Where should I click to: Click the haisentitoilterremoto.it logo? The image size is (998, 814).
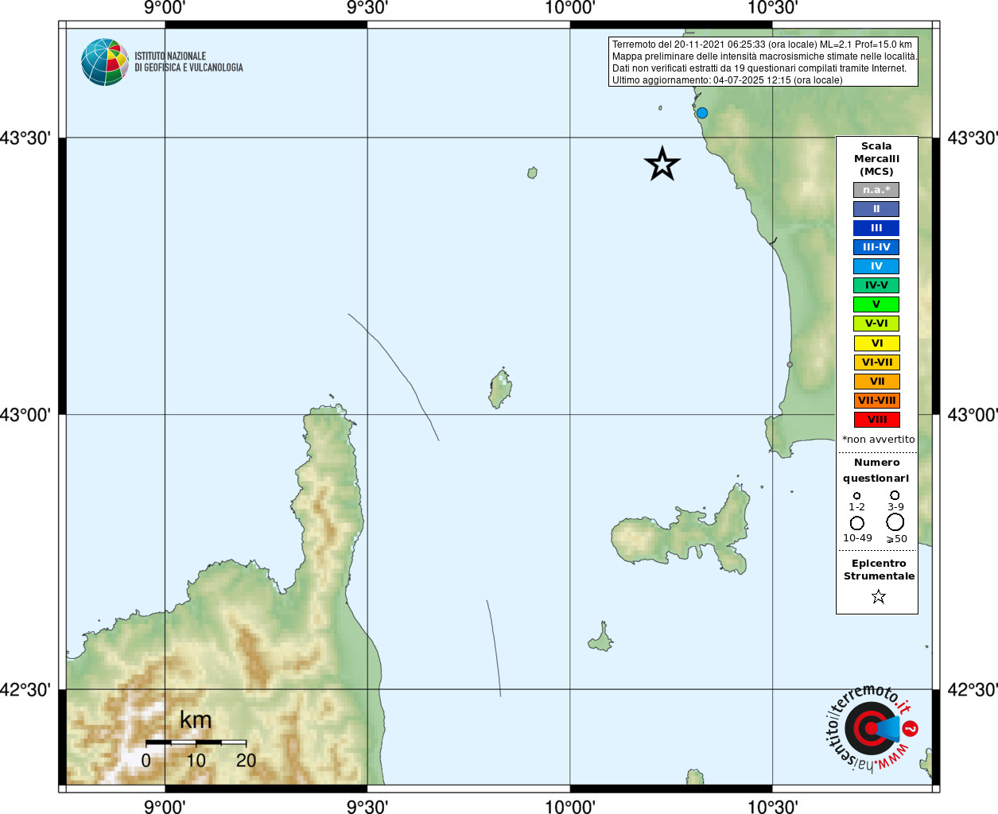(872, 727)
